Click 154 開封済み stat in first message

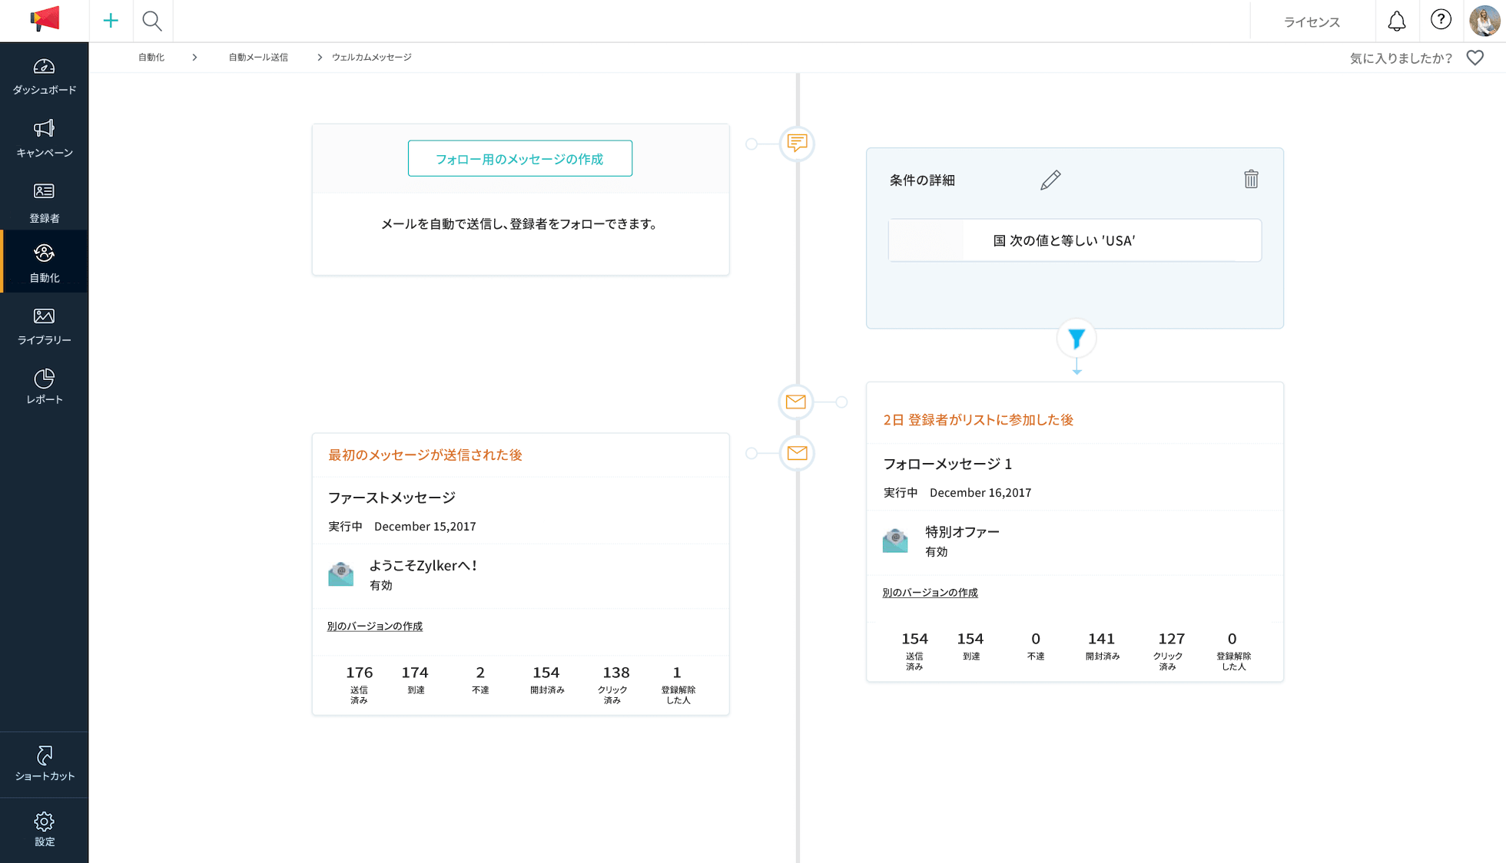coord(546,679)
